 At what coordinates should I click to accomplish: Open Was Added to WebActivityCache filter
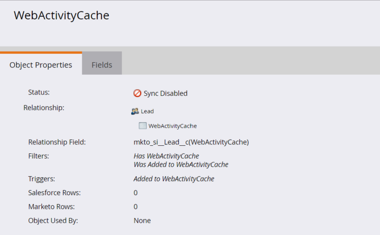pos(181,164)
